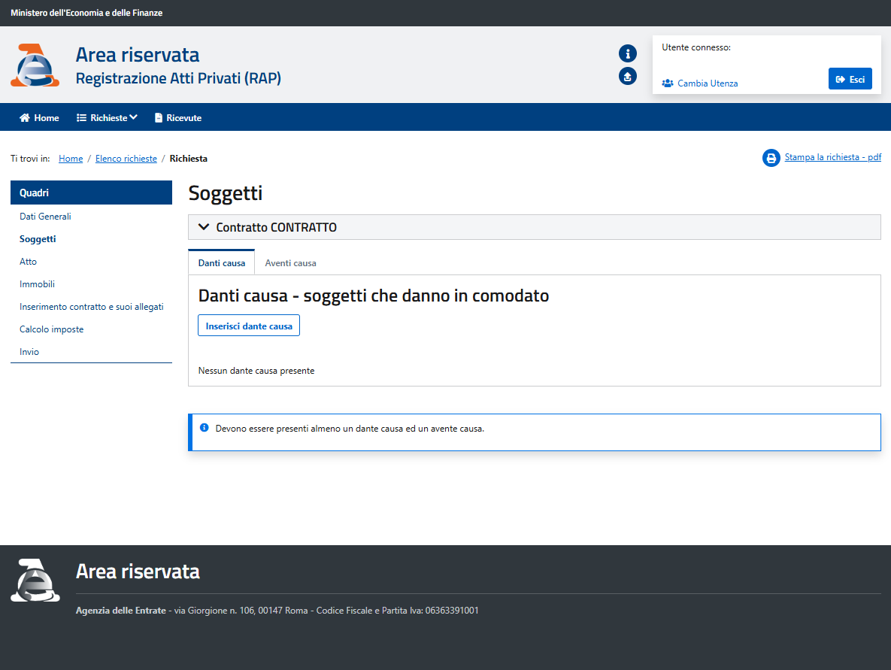Click the Agenzia Entrate logo in header

coord(35,65)
